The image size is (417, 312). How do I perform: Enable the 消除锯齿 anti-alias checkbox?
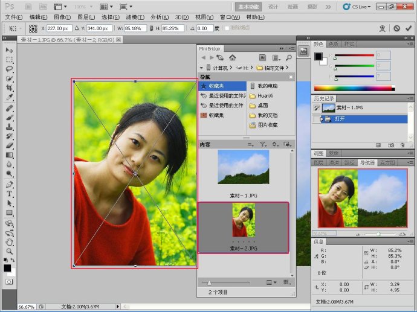[226, 28]
